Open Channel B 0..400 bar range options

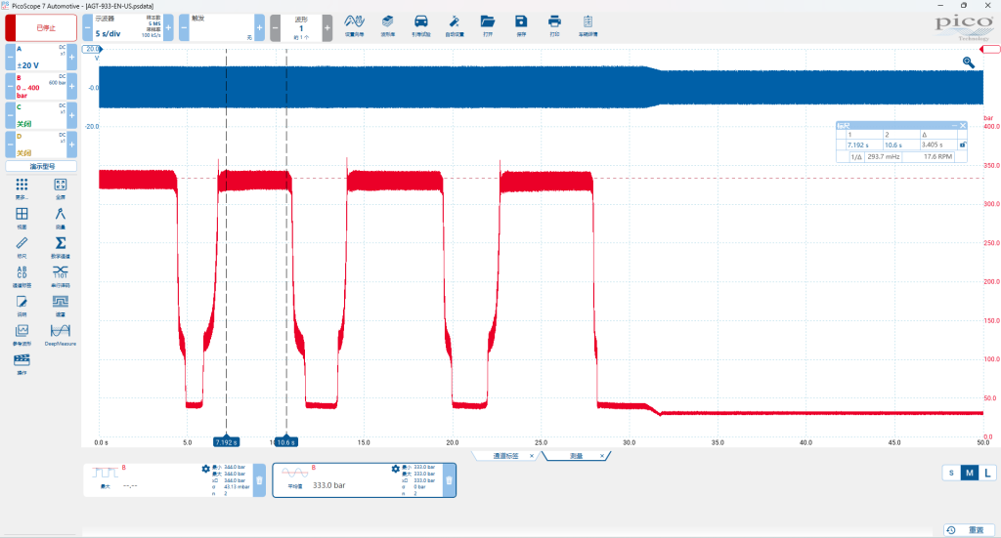pyautogui.click(x=41, y=87)
